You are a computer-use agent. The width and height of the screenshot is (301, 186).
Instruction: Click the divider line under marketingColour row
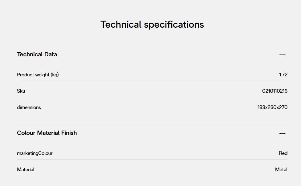click(x=152, y=159)
